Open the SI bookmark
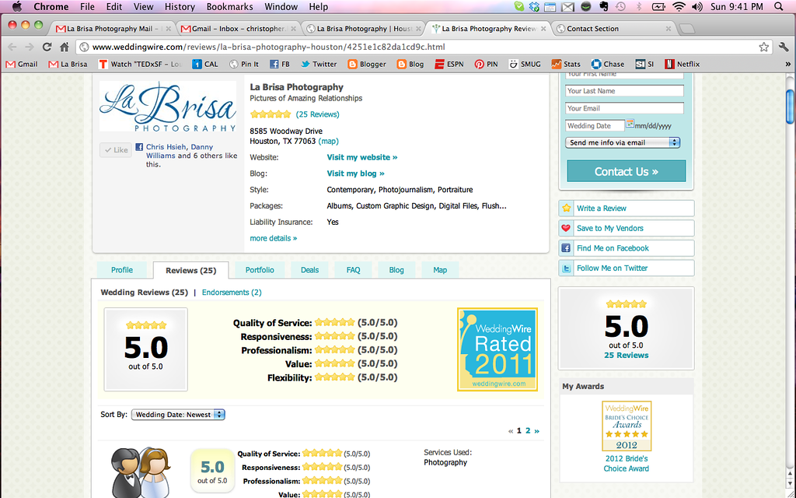 (x=644, y=64)
